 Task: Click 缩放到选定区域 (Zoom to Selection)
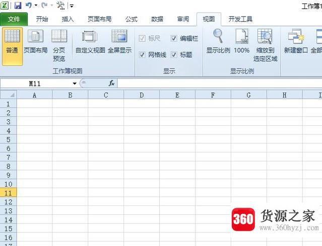click(x=266, y=45)
